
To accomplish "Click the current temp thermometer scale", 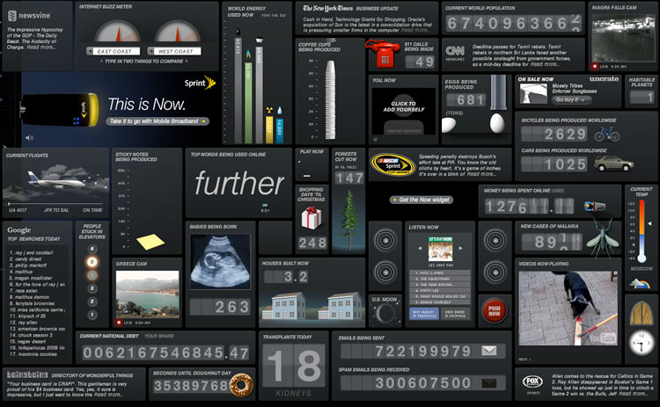I will pyautogui.click(x=642, y=232).
